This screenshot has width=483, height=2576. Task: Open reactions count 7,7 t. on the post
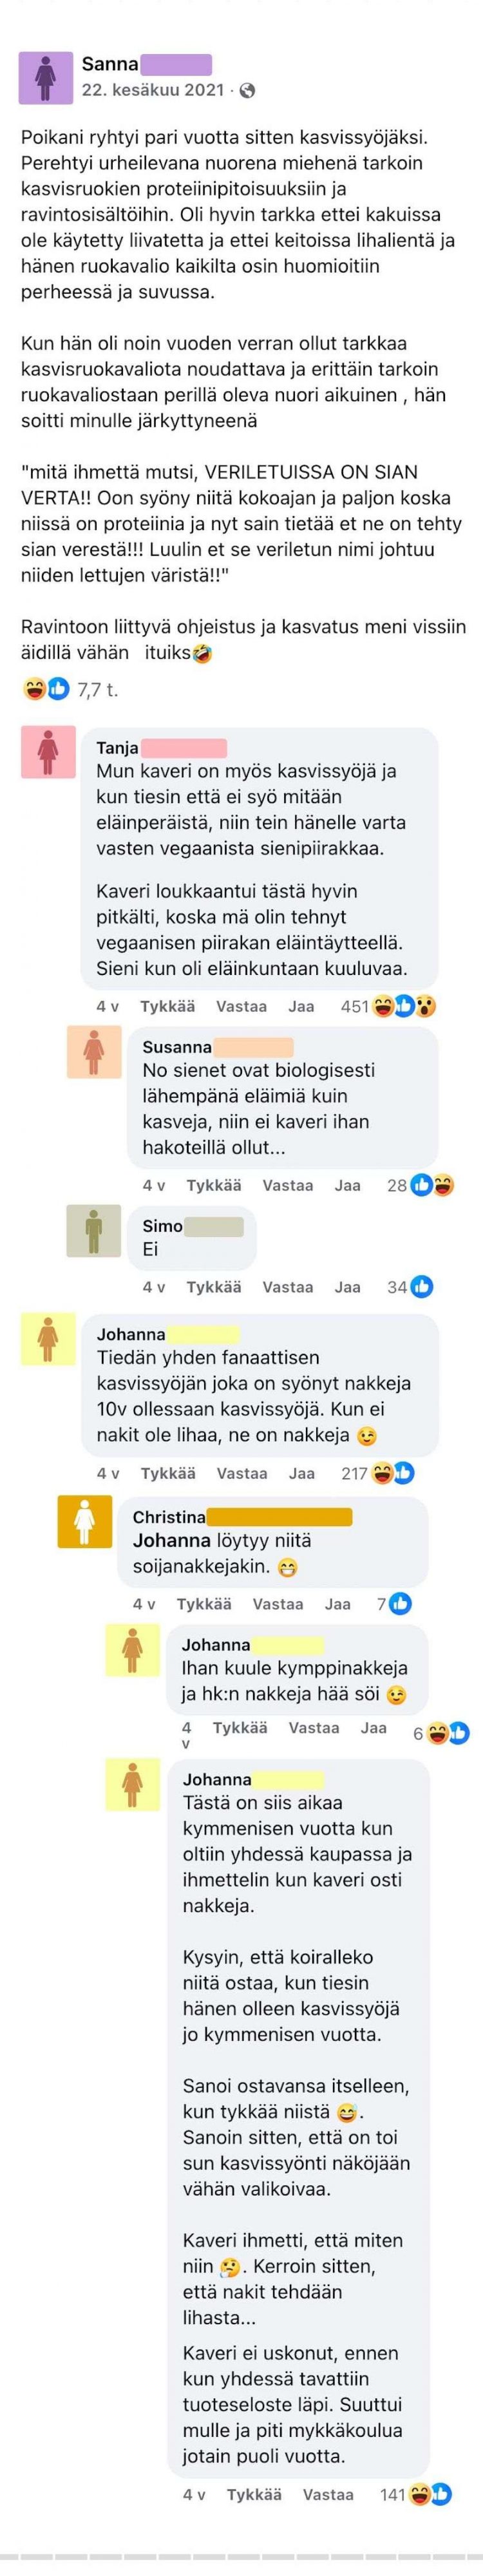point(71,689)
